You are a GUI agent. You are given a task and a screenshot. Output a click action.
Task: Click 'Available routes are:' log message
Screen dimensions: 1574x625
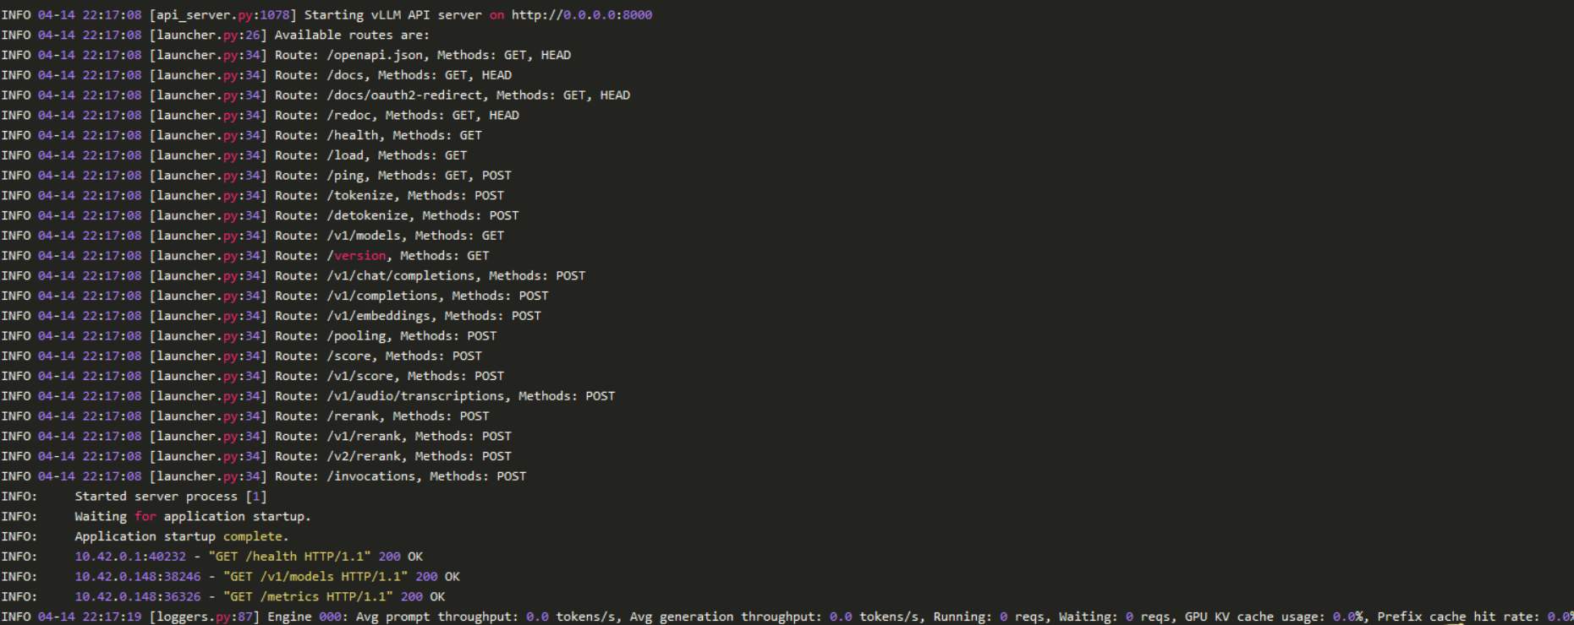tap(352, 35)
